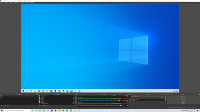Open source properties via the gear icon

click(x=44, y=106)
